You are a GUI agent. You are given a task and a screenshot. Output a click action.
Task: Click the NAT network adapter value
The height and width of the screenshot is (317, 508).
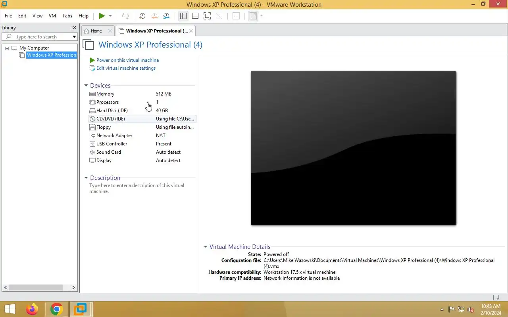(161, 136)
